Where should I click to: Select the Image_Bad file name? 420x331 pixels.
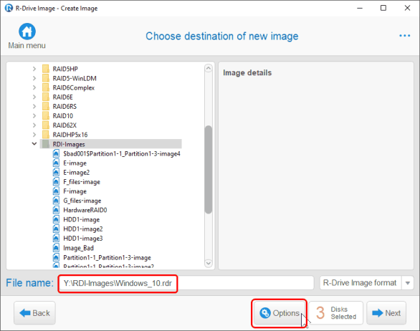coord(78,248)
